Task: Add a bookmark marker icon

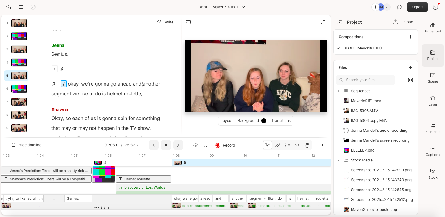Action: pos(206,145)
